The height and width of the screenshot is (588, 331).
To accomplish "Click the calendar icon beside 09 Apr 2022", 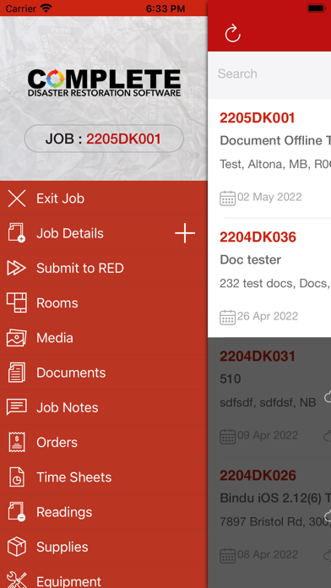I will point(227,436).
